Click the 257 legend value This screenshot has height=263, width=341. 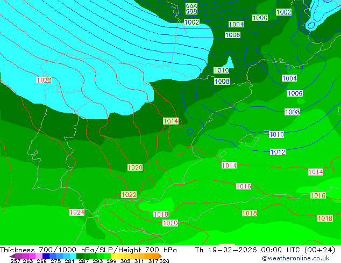(15, 261)
